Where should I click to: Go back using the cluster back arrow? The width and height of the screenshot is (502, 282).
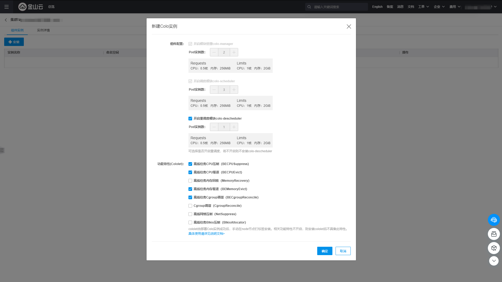coord(6,20)
